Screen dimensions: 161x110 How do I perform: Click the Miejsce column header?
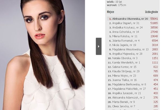(x=111, y=12)
